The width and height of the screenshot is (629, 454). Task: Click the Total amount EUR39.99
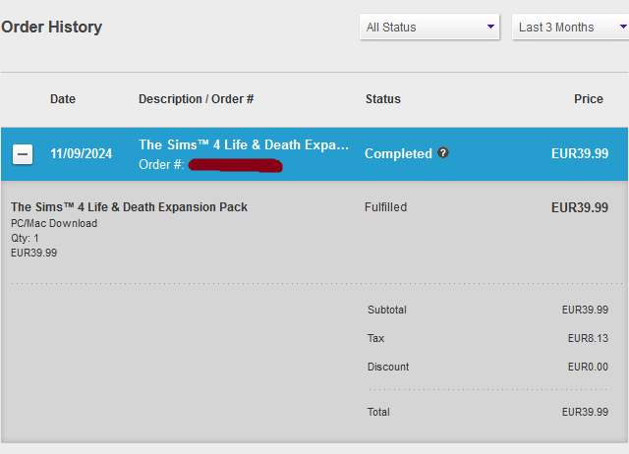tap(585, 412)
